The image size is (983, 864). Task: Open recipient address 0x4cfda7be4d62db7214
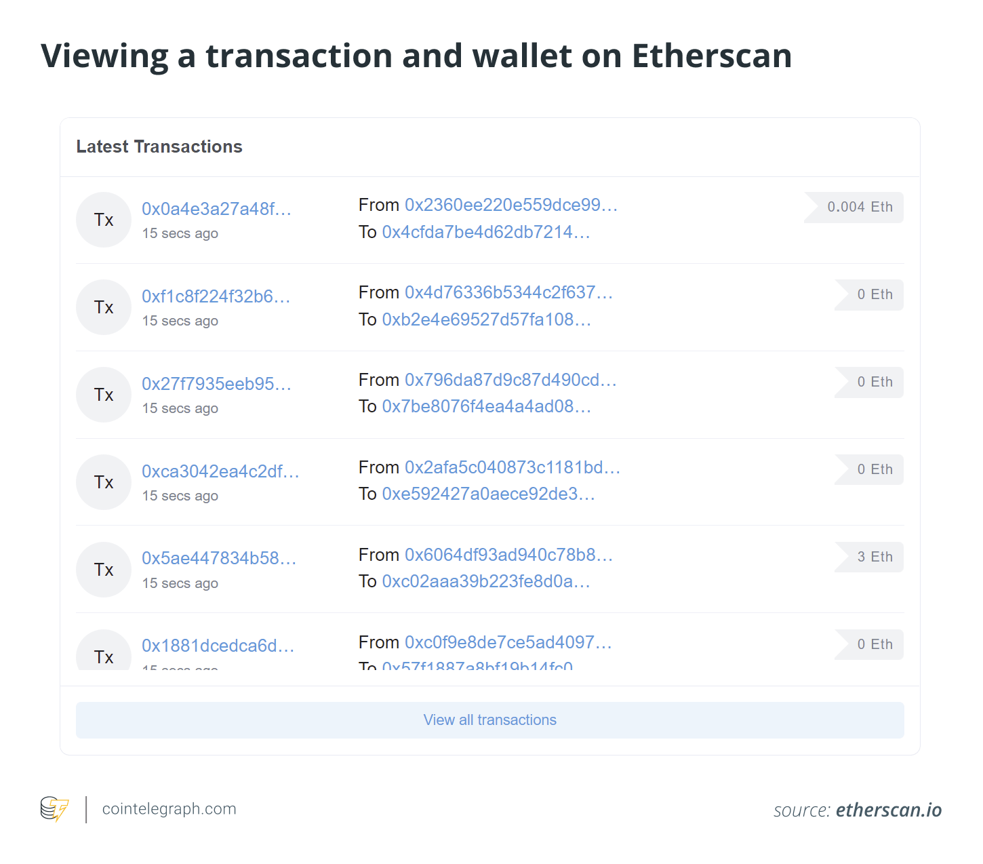pyautogui.click(x=486, y=232)
